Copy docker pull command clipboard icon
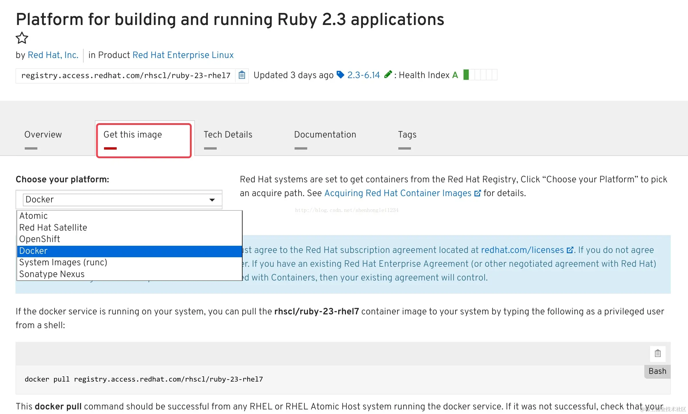Image resolution: width=688 pixels, height=414 pixels. coord(658,353)
